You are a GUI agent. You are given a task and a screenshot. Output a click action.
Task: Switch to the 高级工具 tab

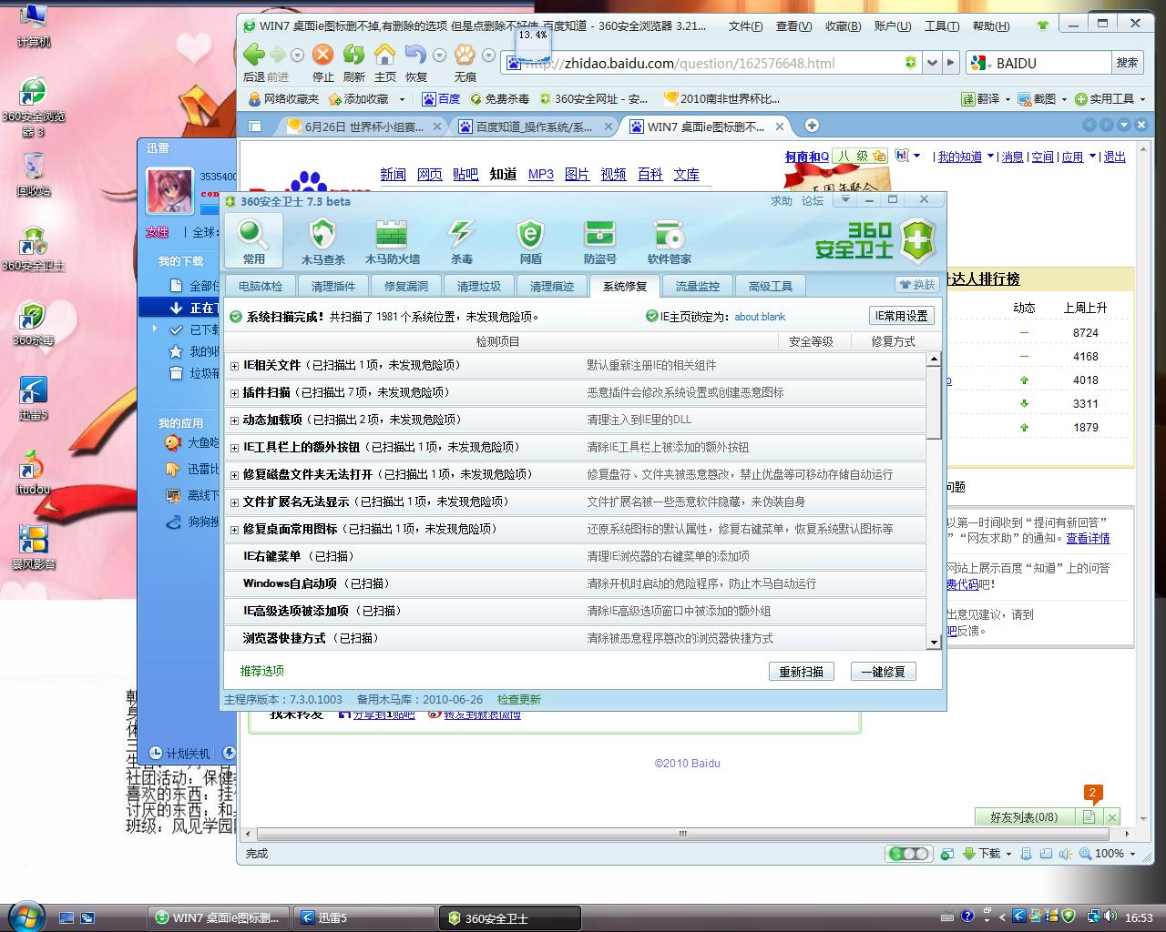(x=771, y=286)
